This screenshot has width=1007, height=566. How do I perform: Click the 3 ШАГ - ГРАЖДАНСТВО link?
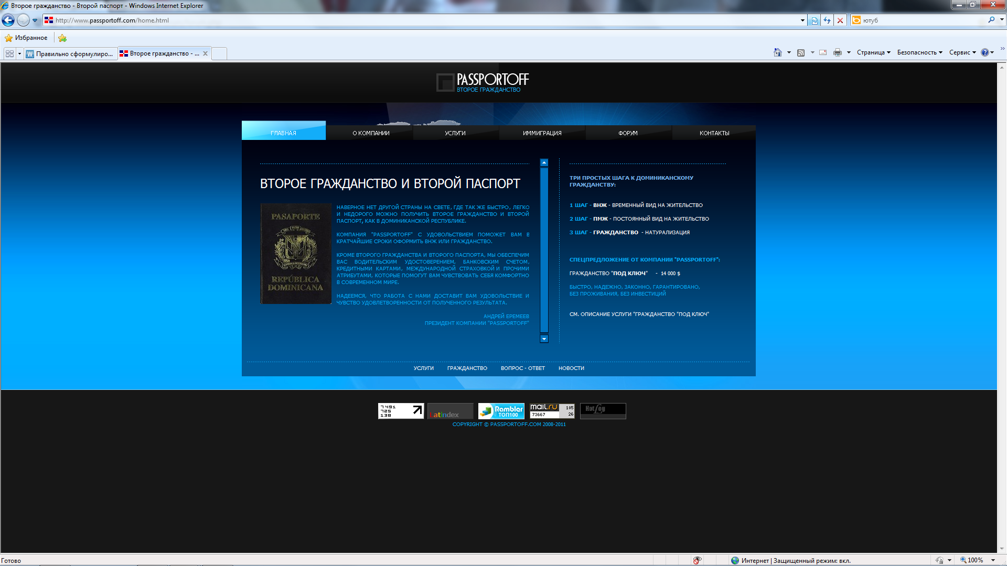click(x=630, y=233)
